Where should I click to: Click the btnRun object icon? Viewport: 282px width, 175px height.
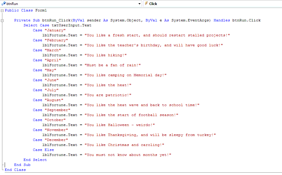pyautogui.click(x=3, y=4)
